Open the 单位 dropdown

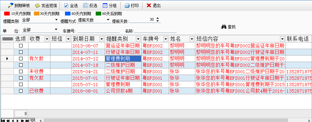click(56, 30)
